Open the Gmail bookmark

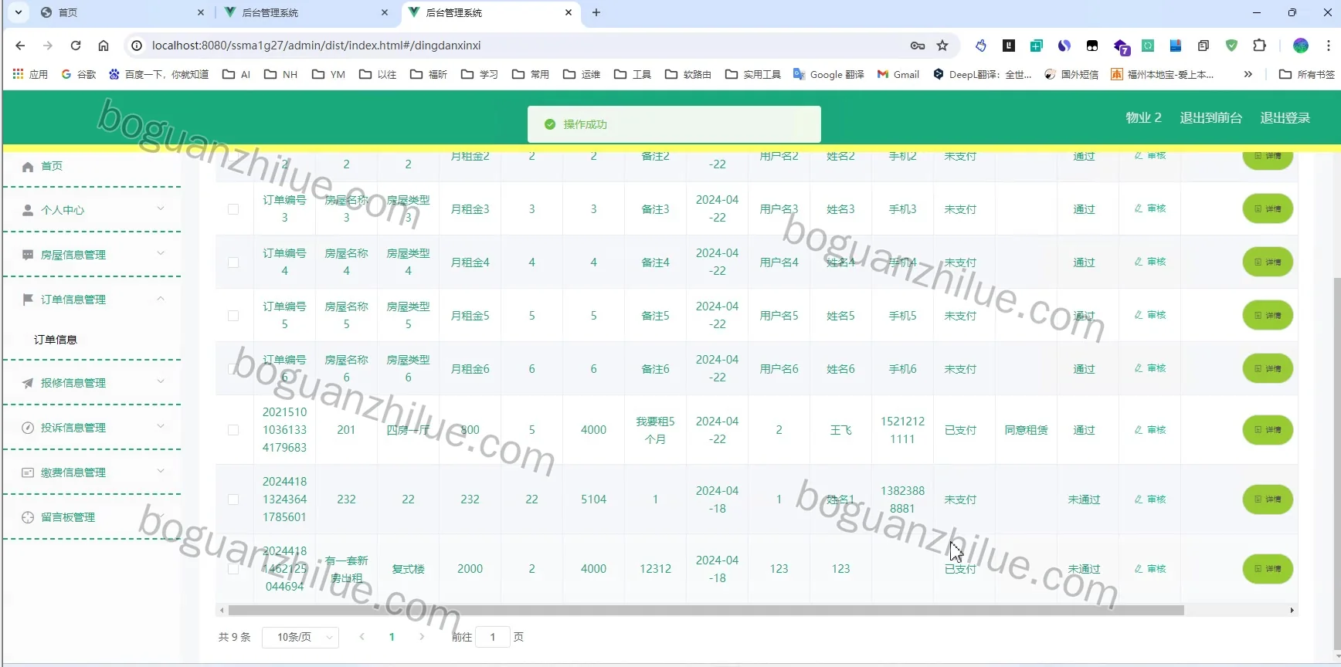[x=898, y=74]
